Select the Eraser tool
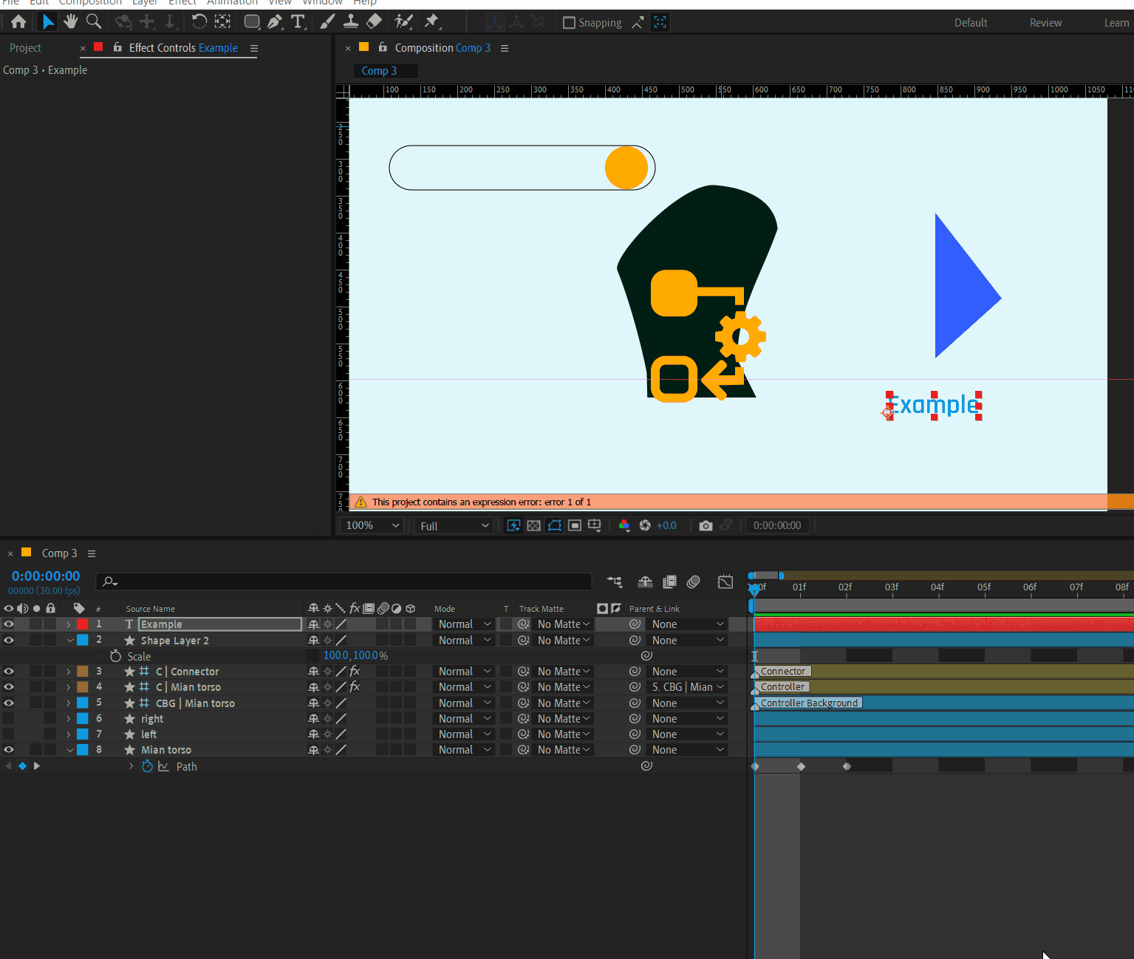The image size is (1134, 959). pos(375,21)
